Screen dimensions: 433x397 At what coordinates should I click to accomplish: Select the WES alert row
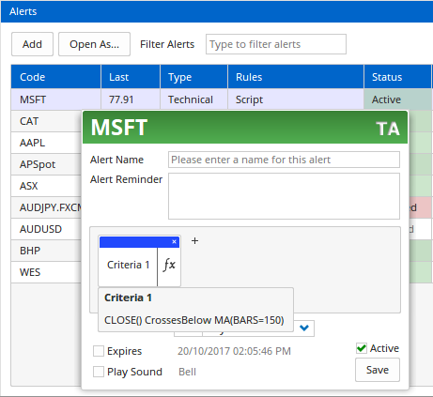click(46, 272)
